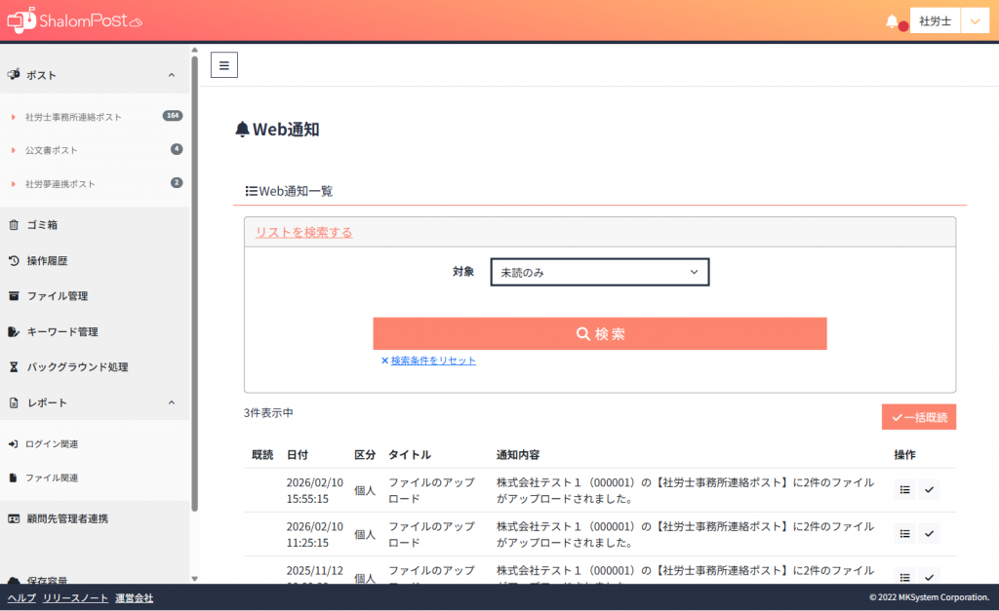Select 公文書ポスト in sidebar

click(52, 150)
